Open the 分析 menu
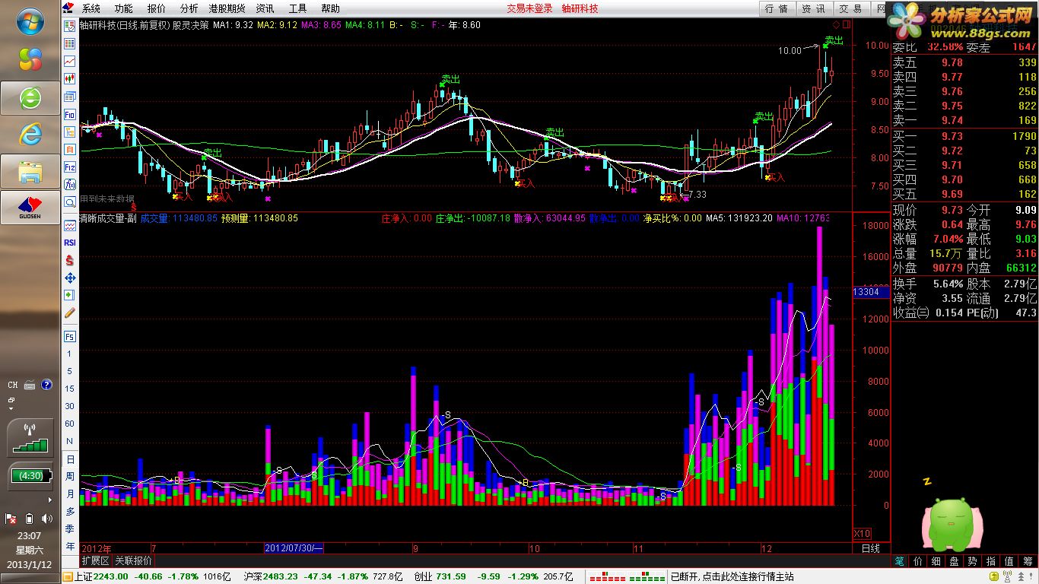 point(189,8)
